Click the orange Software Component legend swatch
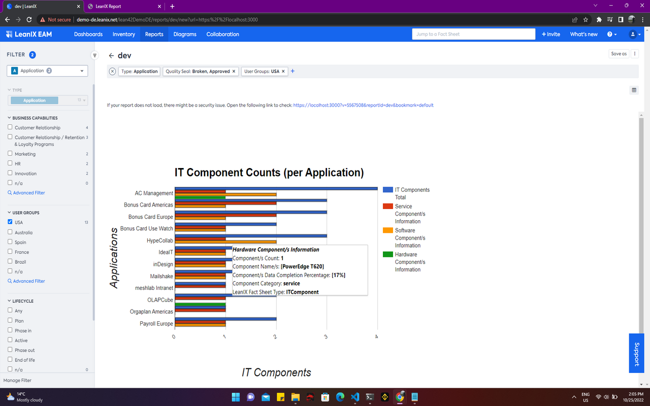 388,230
